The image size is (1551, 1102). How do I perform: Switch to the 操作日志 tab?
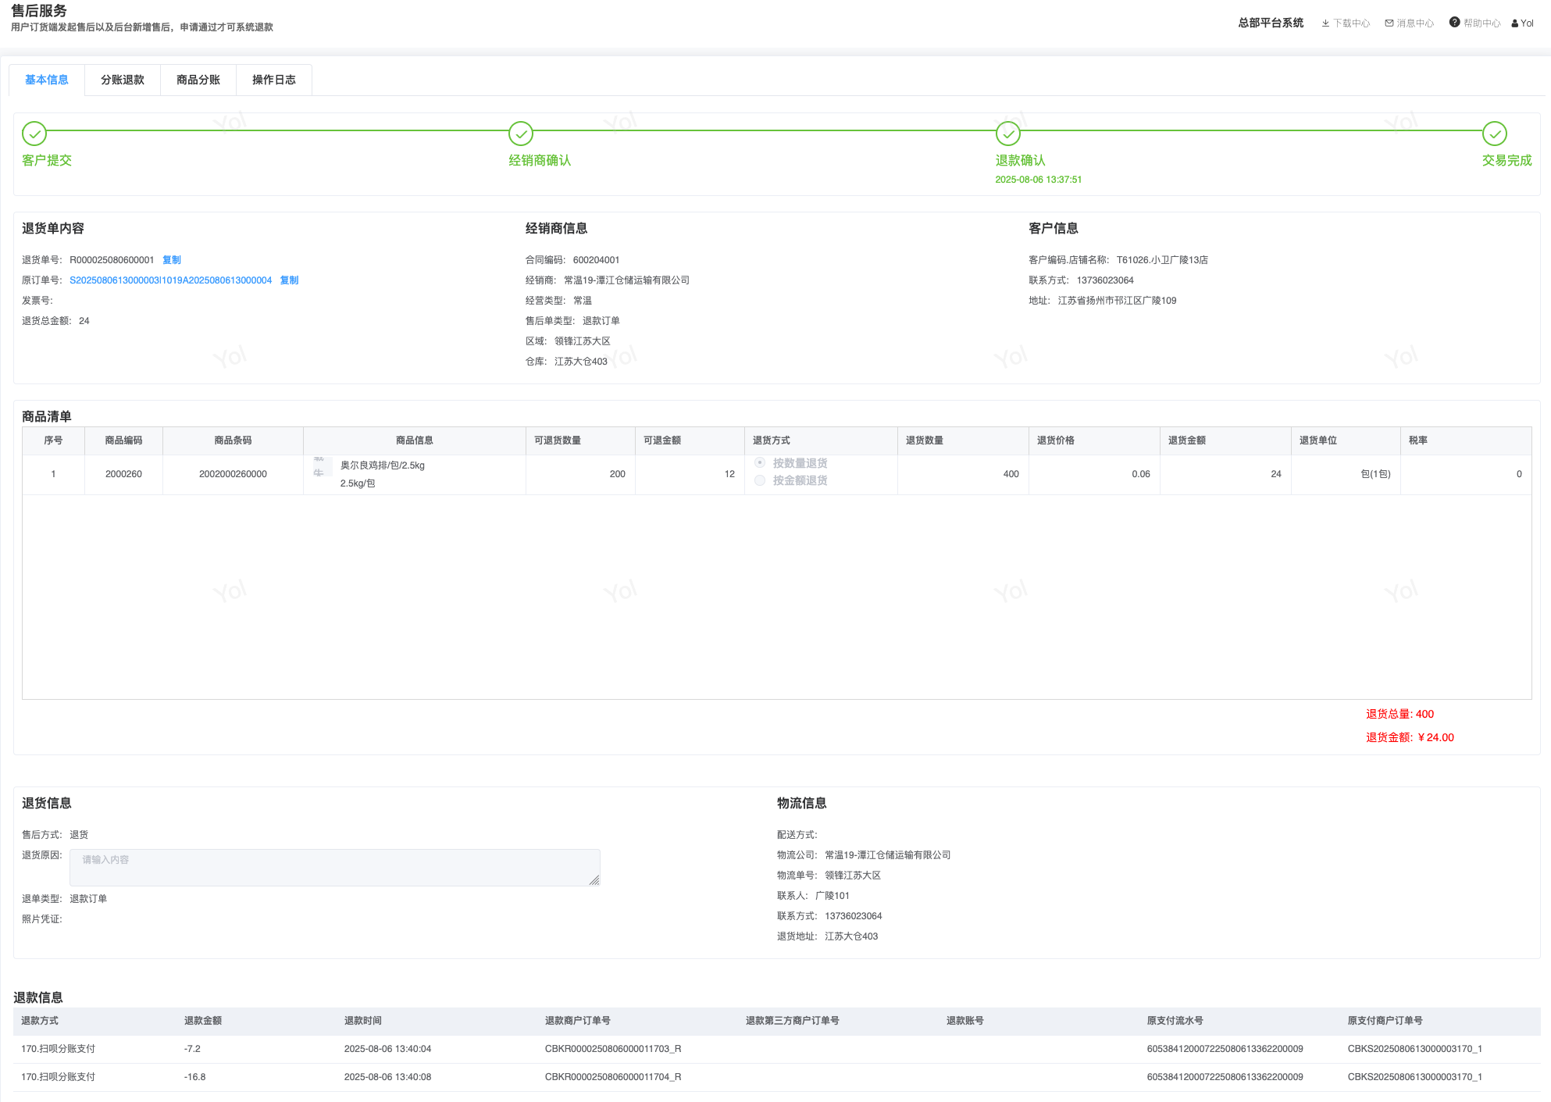pos(274,80)
